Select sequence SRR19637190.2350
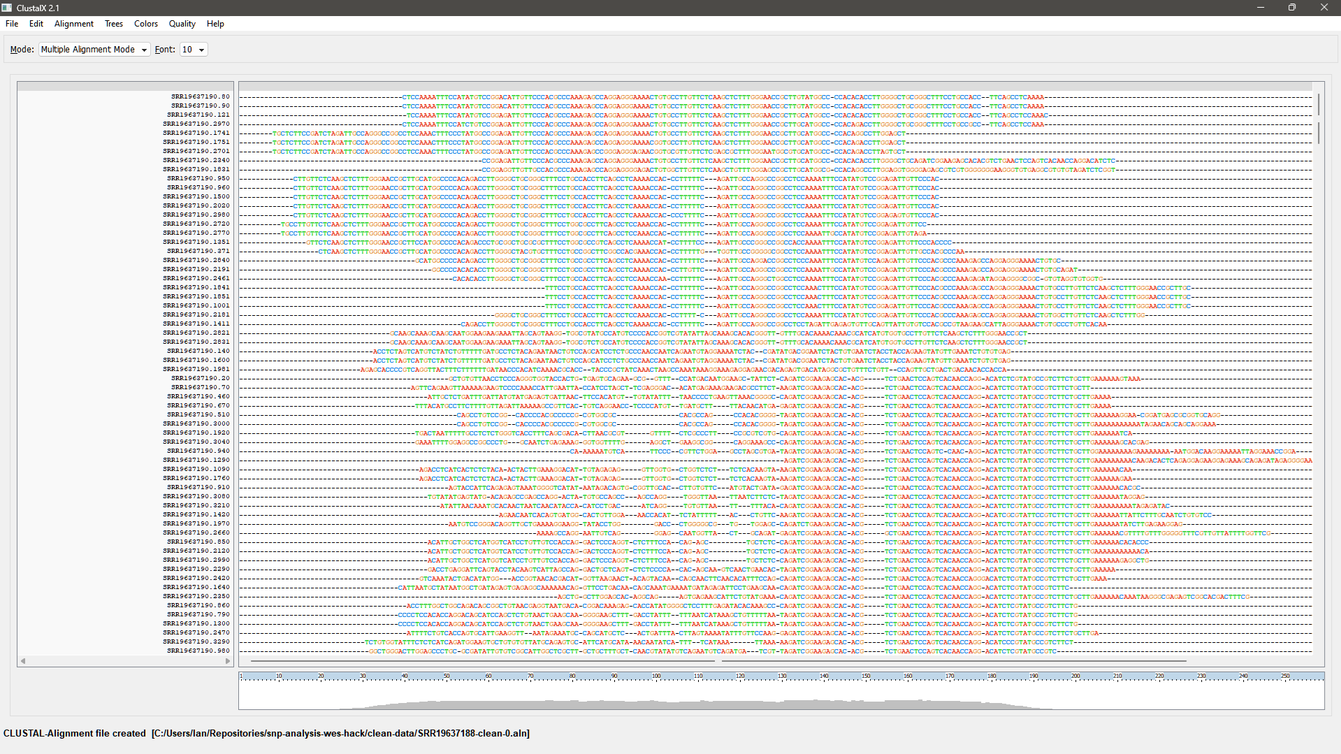 pyautogui.click(x=196, y=596)
